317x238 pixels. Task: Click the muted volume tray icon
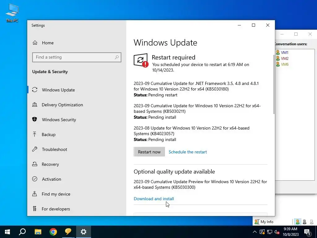pos(277,232)
